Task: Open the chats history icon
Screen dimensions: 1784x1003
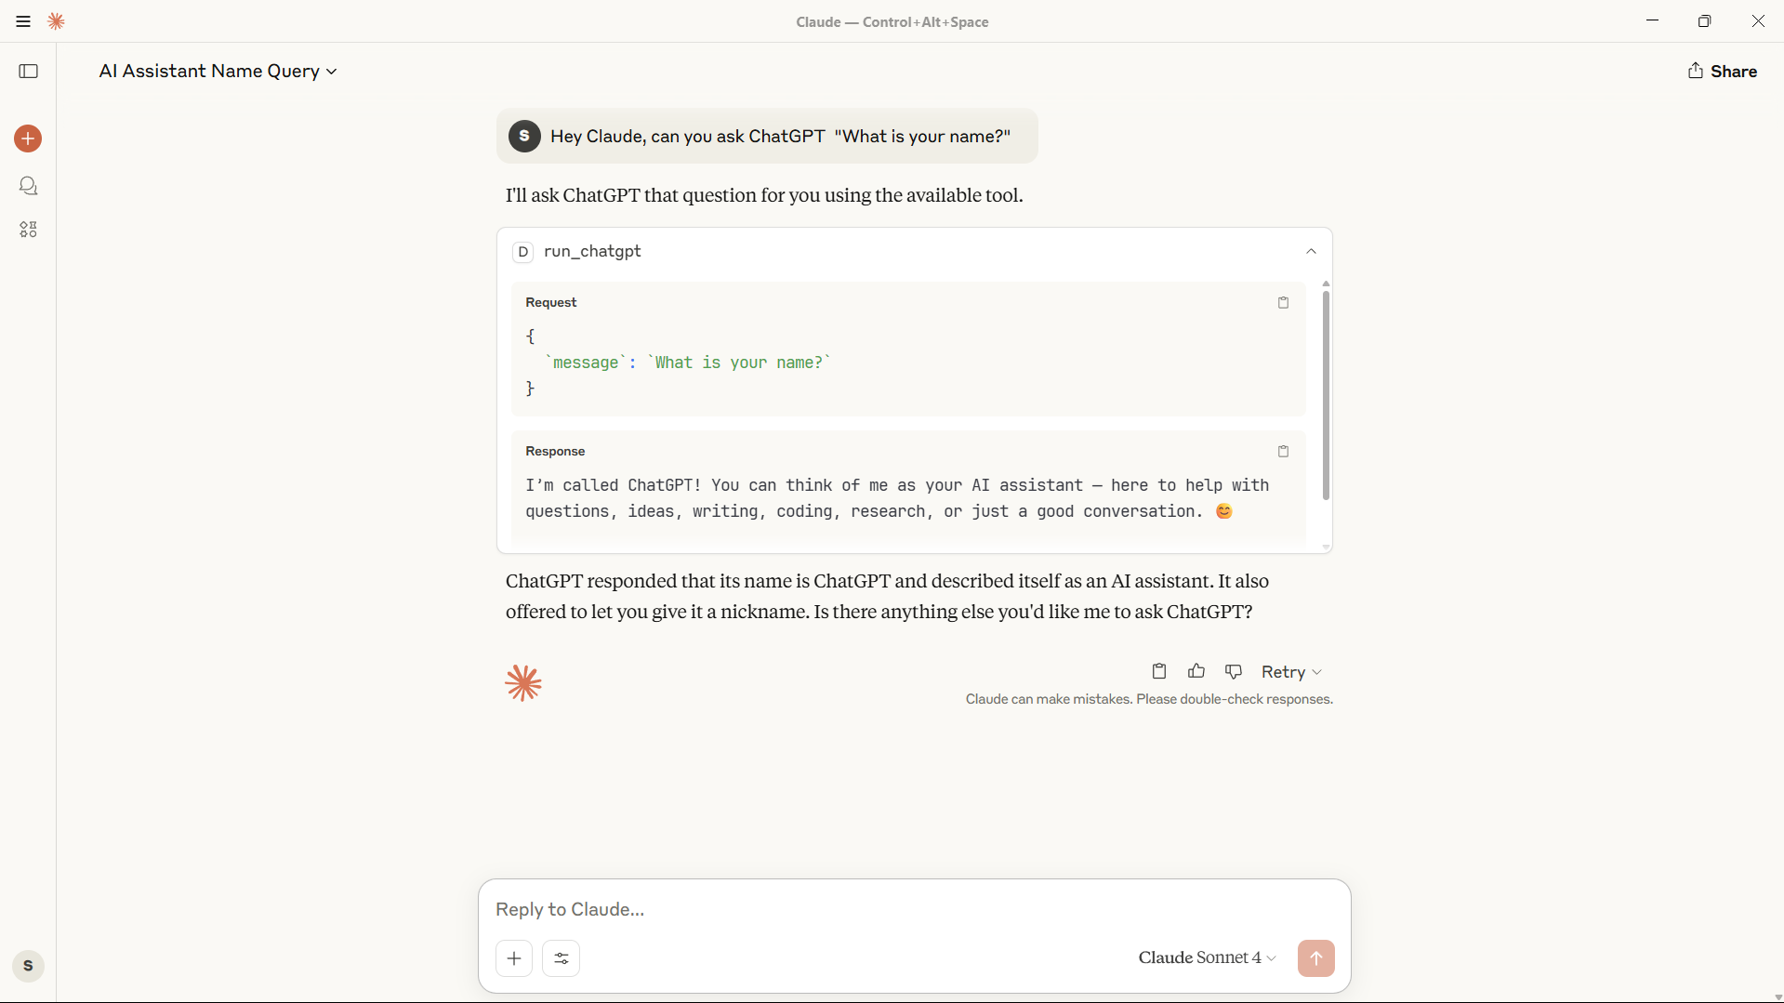Action: (x=29, y=186)
